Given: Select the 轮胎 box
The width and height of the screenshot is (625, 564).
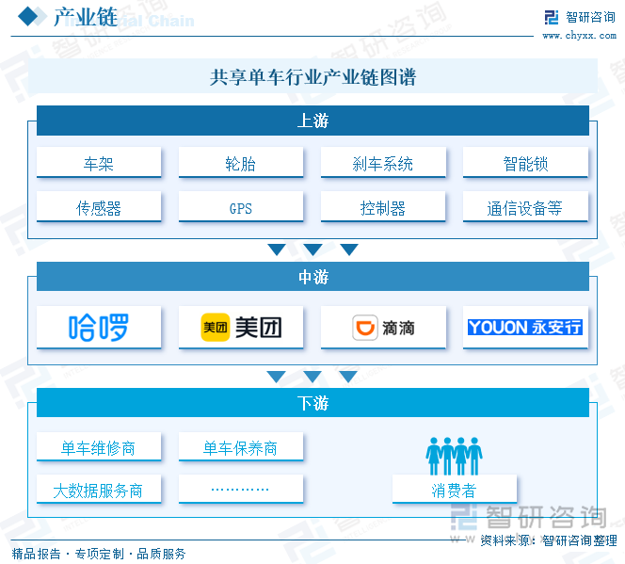Looking at the screenshot, I should click(241, 162).
